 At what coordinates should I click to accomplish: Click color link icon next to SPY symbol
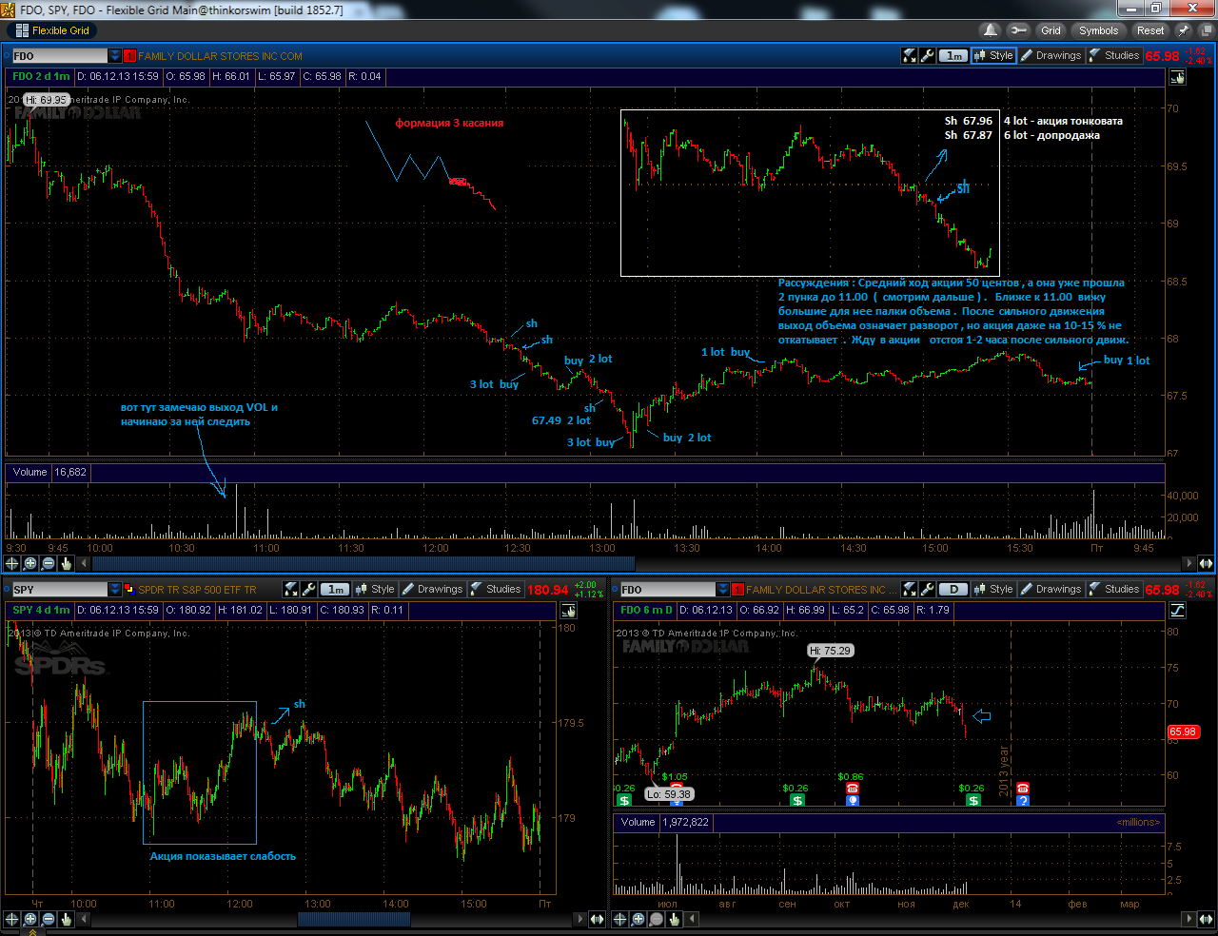pos(129,590)
